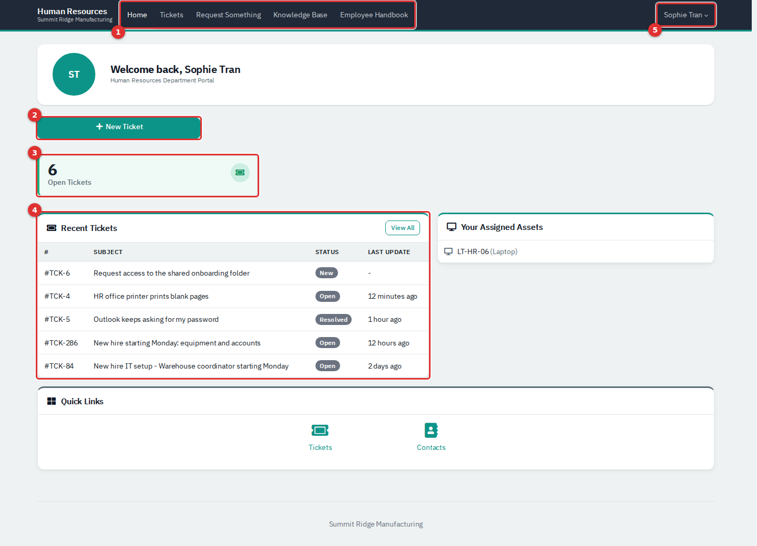Open the Sophie Tran user dropdown

pyautogui.click(x=686, y=15)
